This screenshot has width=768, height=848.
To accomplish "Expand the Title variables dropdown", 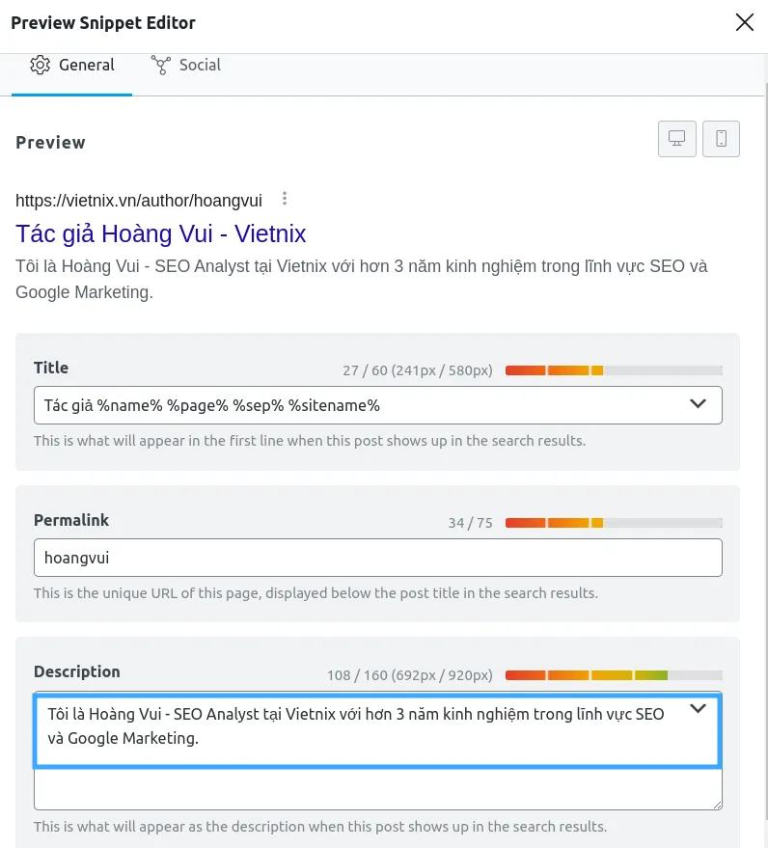I will coord(699,404).
